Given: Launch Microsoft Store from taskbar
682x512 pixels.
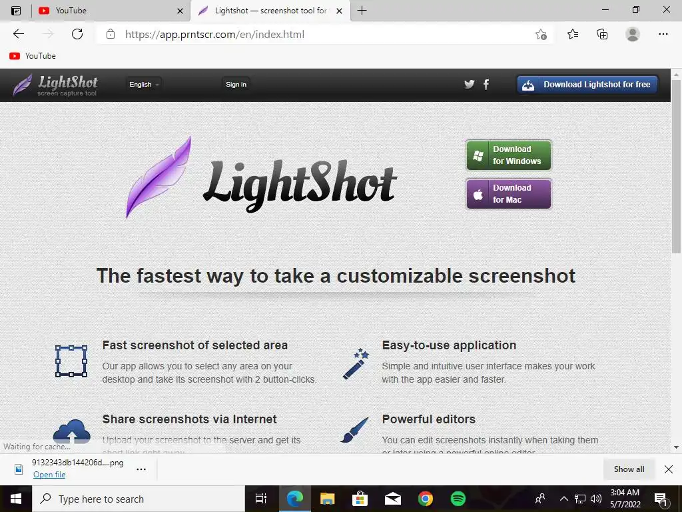Looking at the screenshot, I should click(360, 499).
